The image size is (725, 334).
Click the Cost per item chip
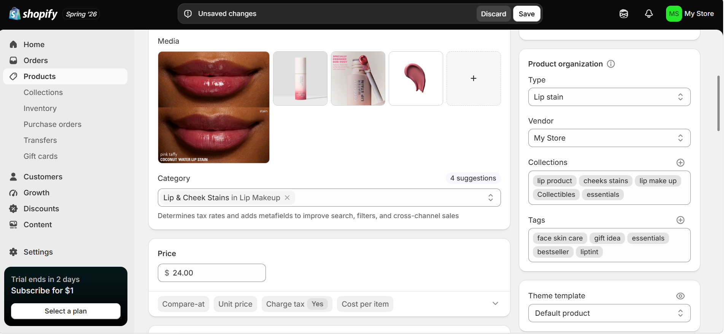click(x=365, y=304)
